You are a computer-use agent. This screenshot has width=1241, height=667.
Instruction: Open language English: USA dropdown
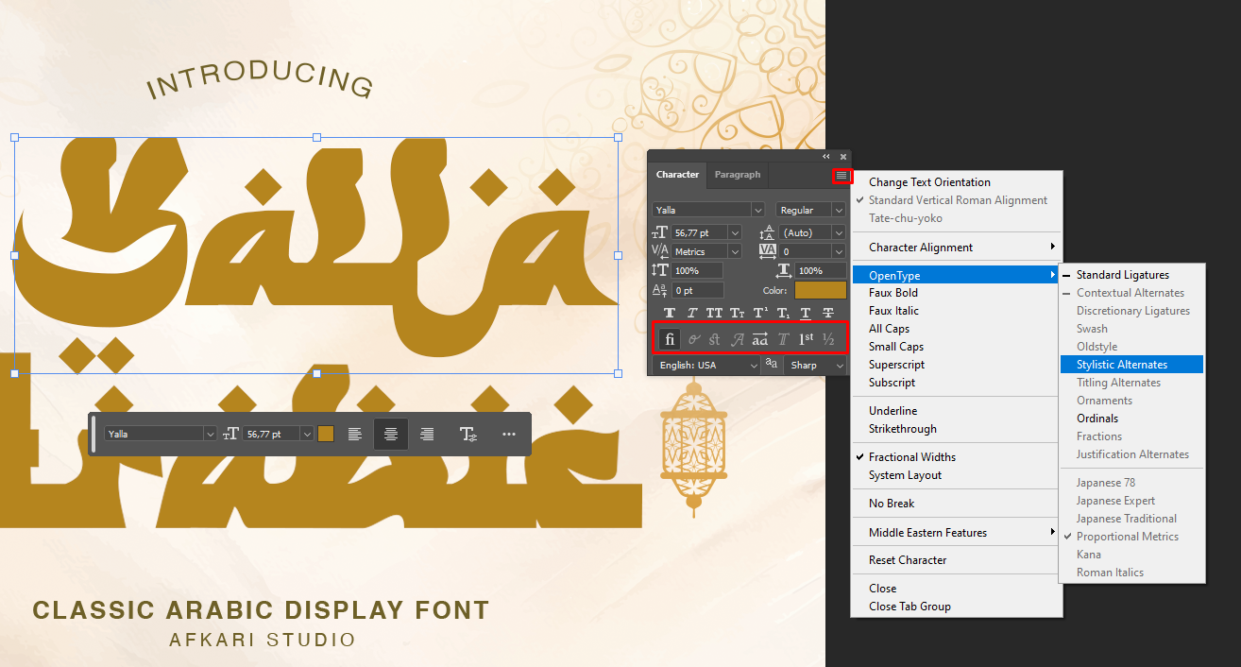click(x=706, y=365)
